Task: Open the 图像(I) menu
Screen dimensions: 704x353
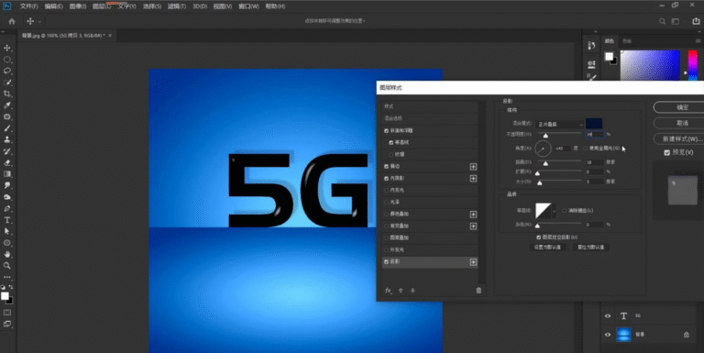Action: click(x=78, y=6)
